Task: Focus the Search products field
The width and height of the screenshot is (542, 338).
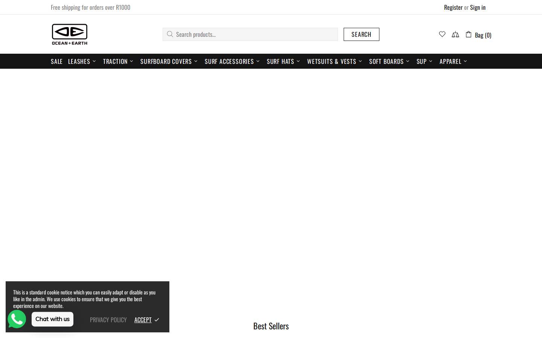Action: coord(250,34)
